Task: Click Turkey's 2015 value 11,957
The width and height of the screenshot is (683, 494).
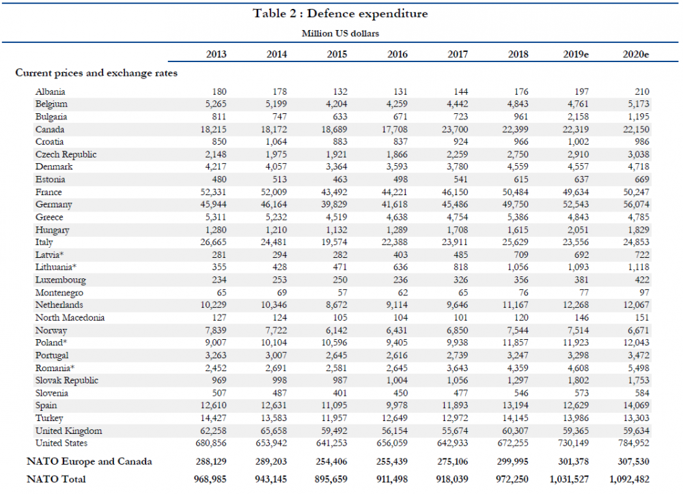Action: point(333,418)
